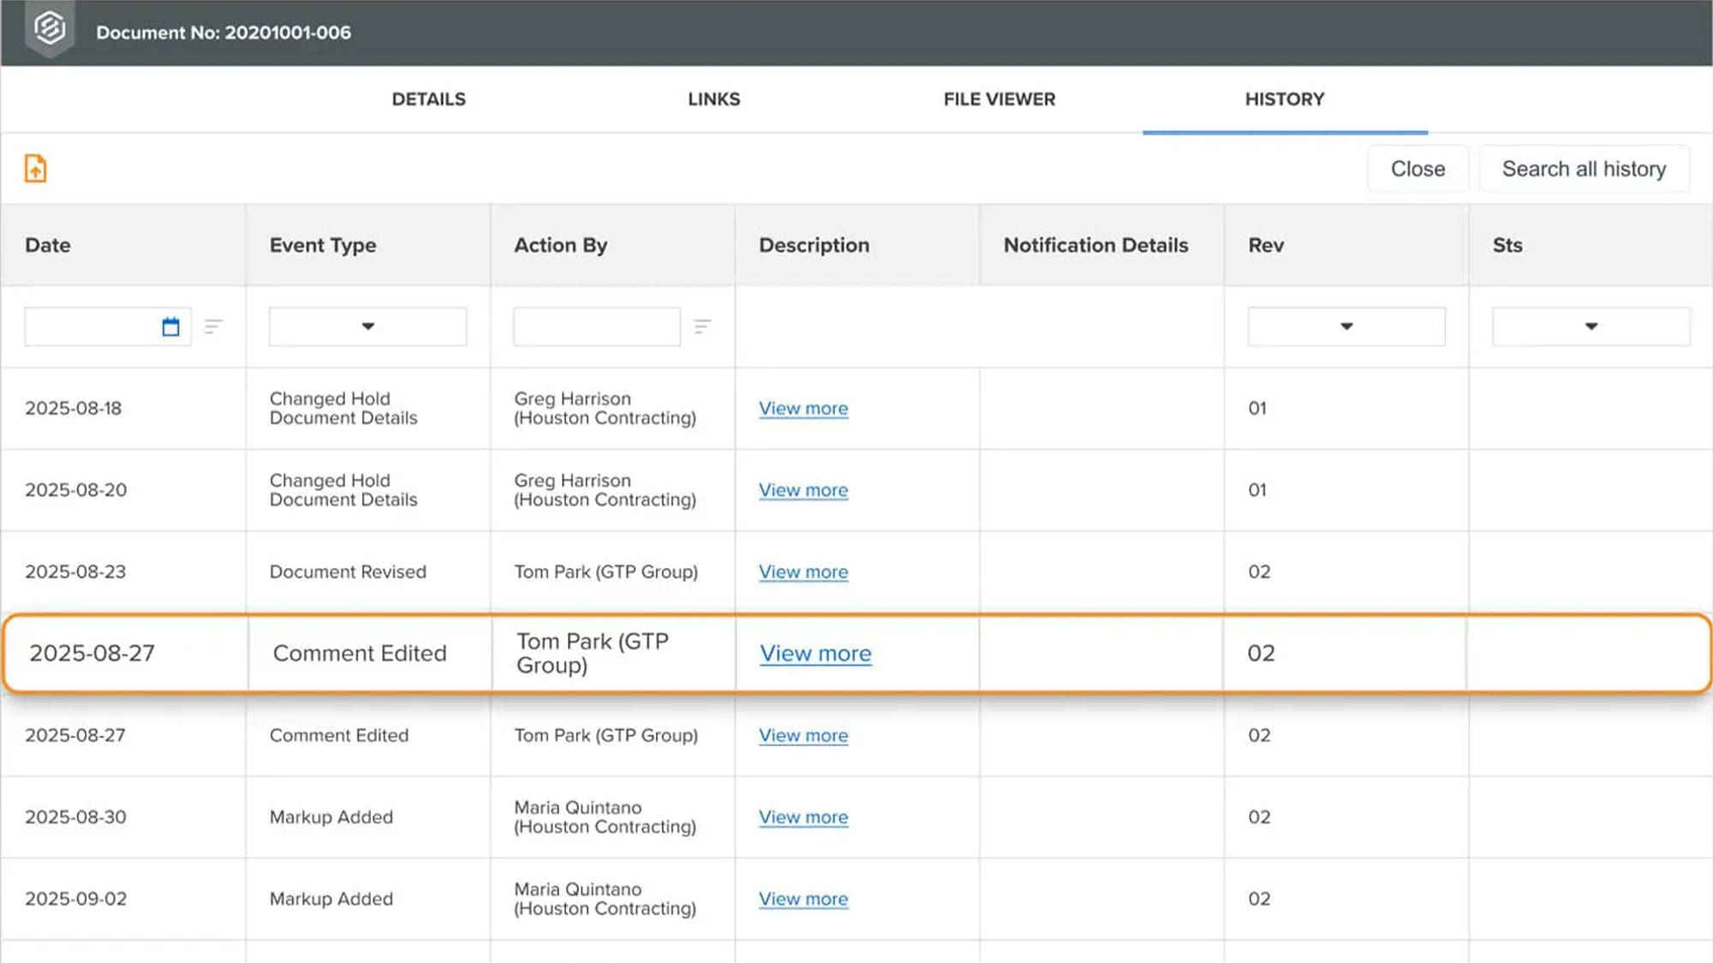Select the HISTORY tab
The height and width of the screenshot is (963, 1713).
[1285, 99]
